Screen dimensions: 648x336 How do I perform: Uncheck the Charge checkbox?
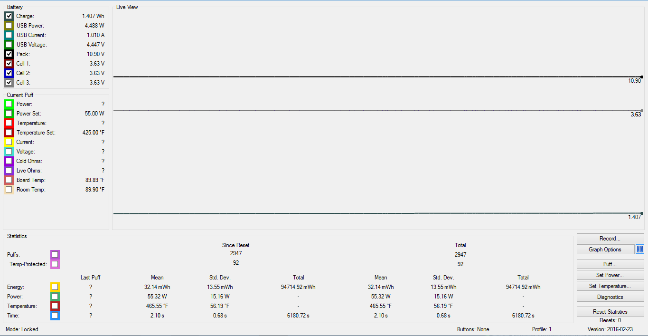pos(9,16)
